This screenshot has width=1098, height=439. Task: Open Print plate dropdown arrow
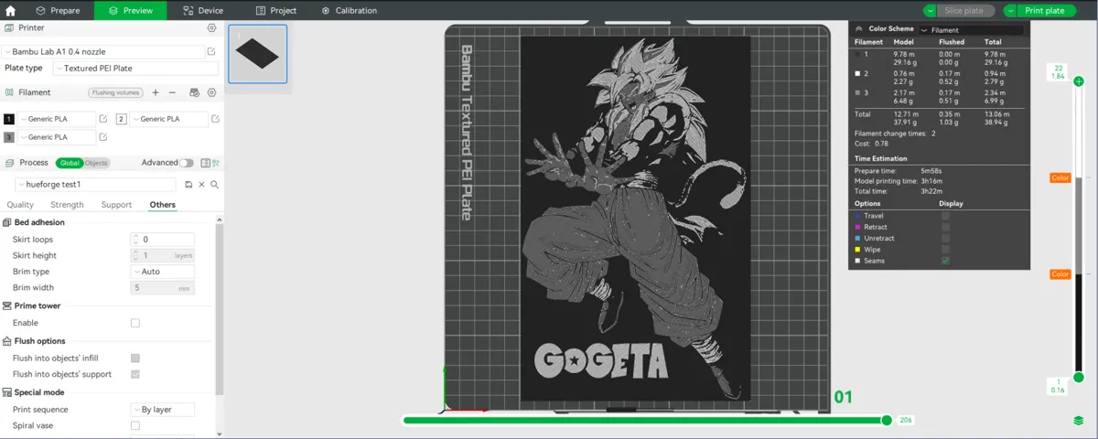tap(1010, 11)
